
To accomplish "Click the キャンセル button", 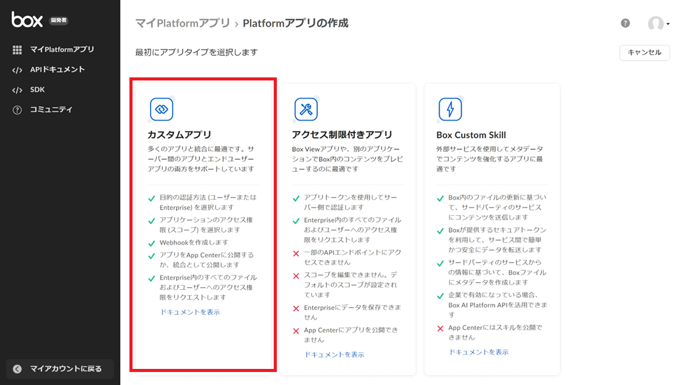I will 644,53.
